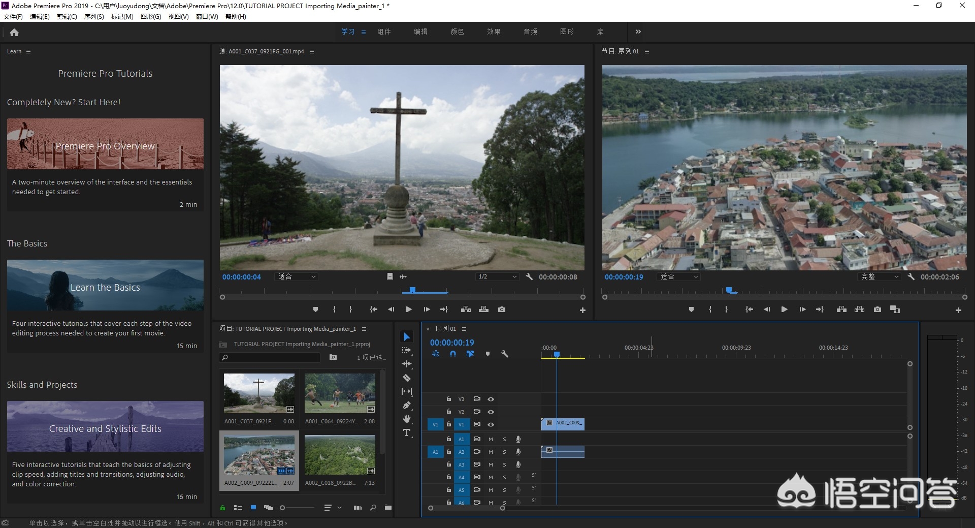Select the Track Select Forward tool

click(x=407, y=350)
